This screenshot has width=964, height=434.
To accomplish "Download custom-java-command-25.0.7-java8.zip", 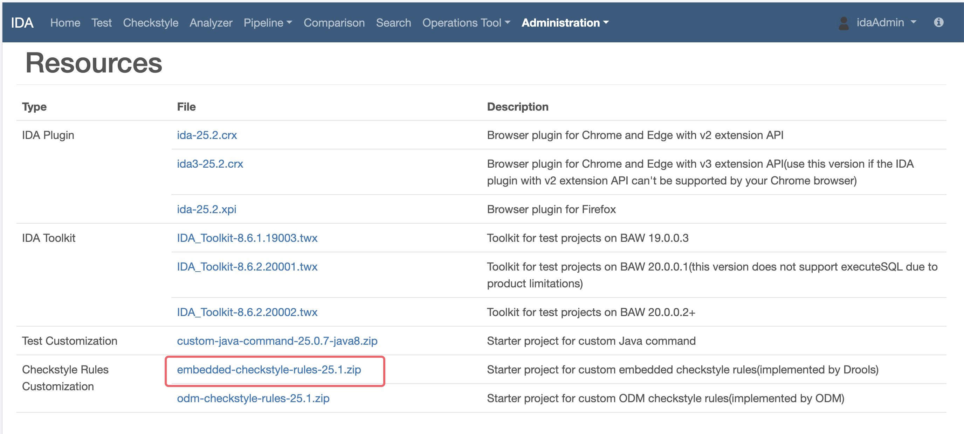I will tap(277, 341).
